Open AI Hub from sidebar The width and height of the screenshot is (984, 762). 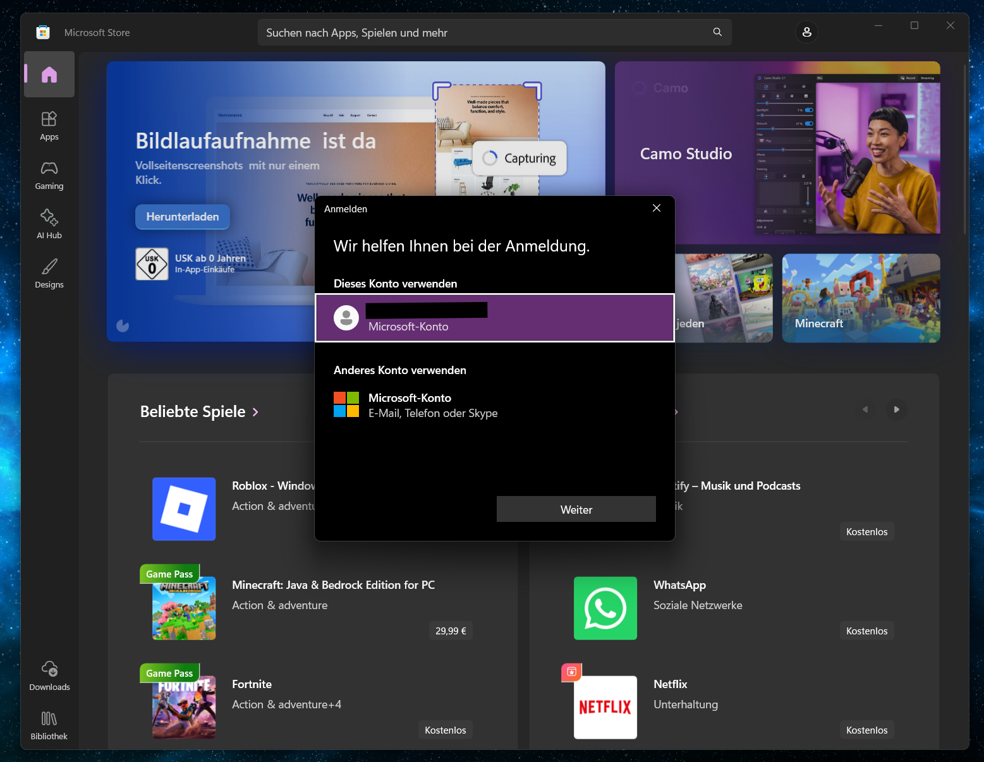pos(49,224)
